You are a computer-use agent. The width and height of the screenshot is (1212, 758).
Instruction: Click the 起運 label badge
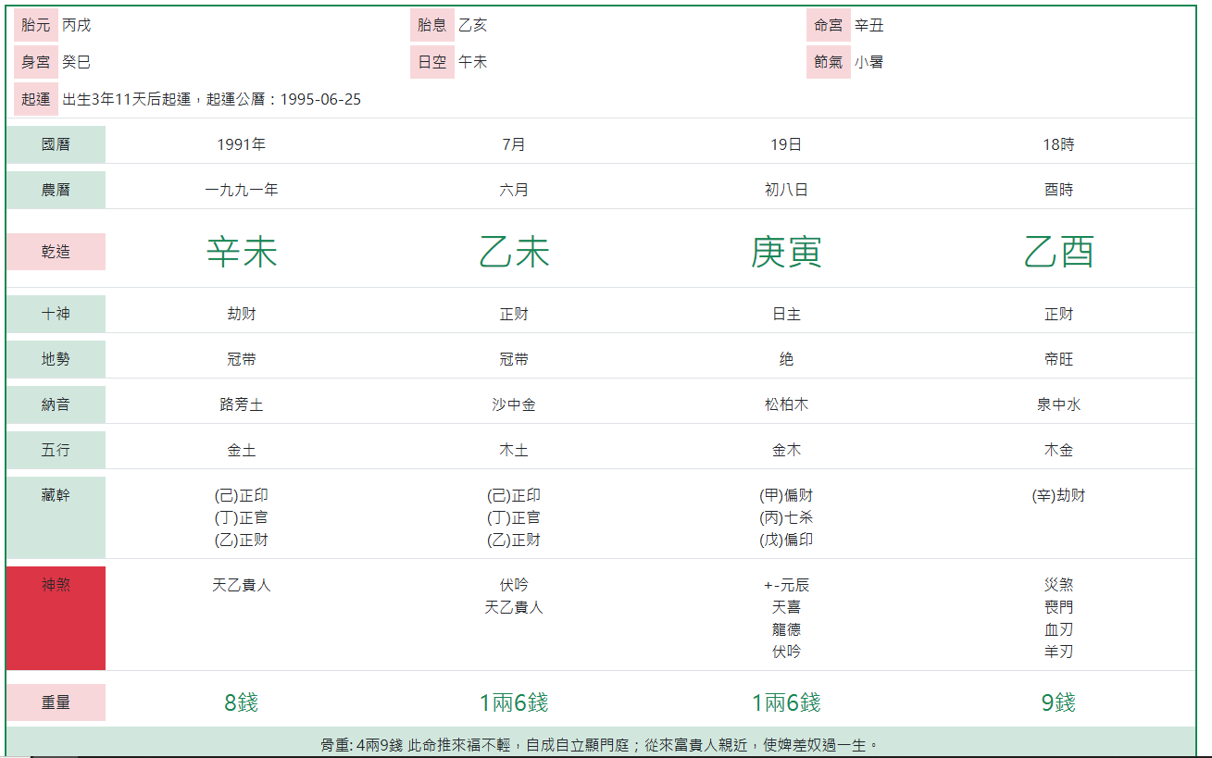coord(35,98)
